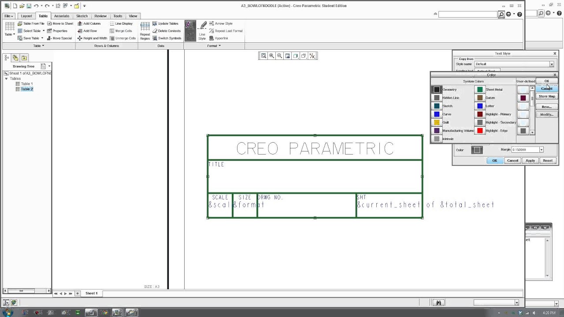Select the Intrinsic hatched color option

click(437, 139)
